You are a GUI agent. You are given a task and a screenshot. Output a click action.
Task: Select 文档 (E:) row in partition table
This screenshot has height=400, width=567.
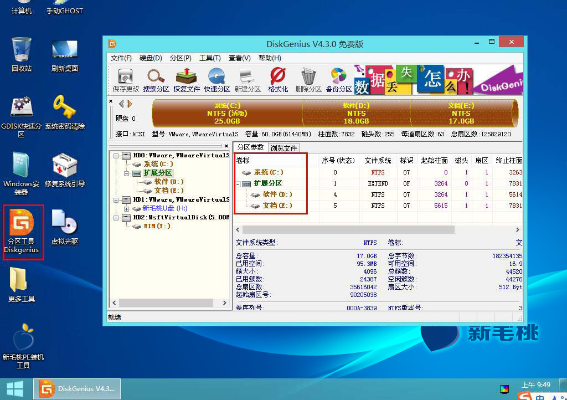tap(379, 206)
